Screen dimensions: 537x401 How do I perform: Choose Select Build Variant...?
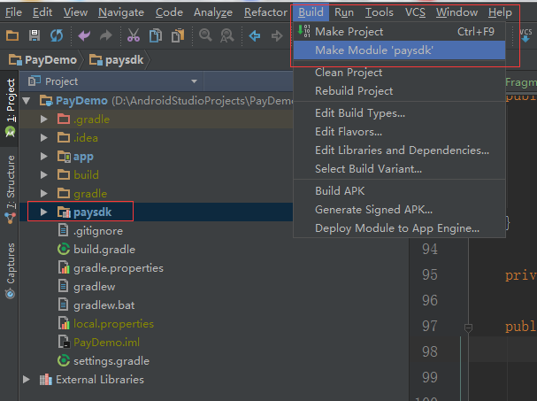tap(399, 168)
